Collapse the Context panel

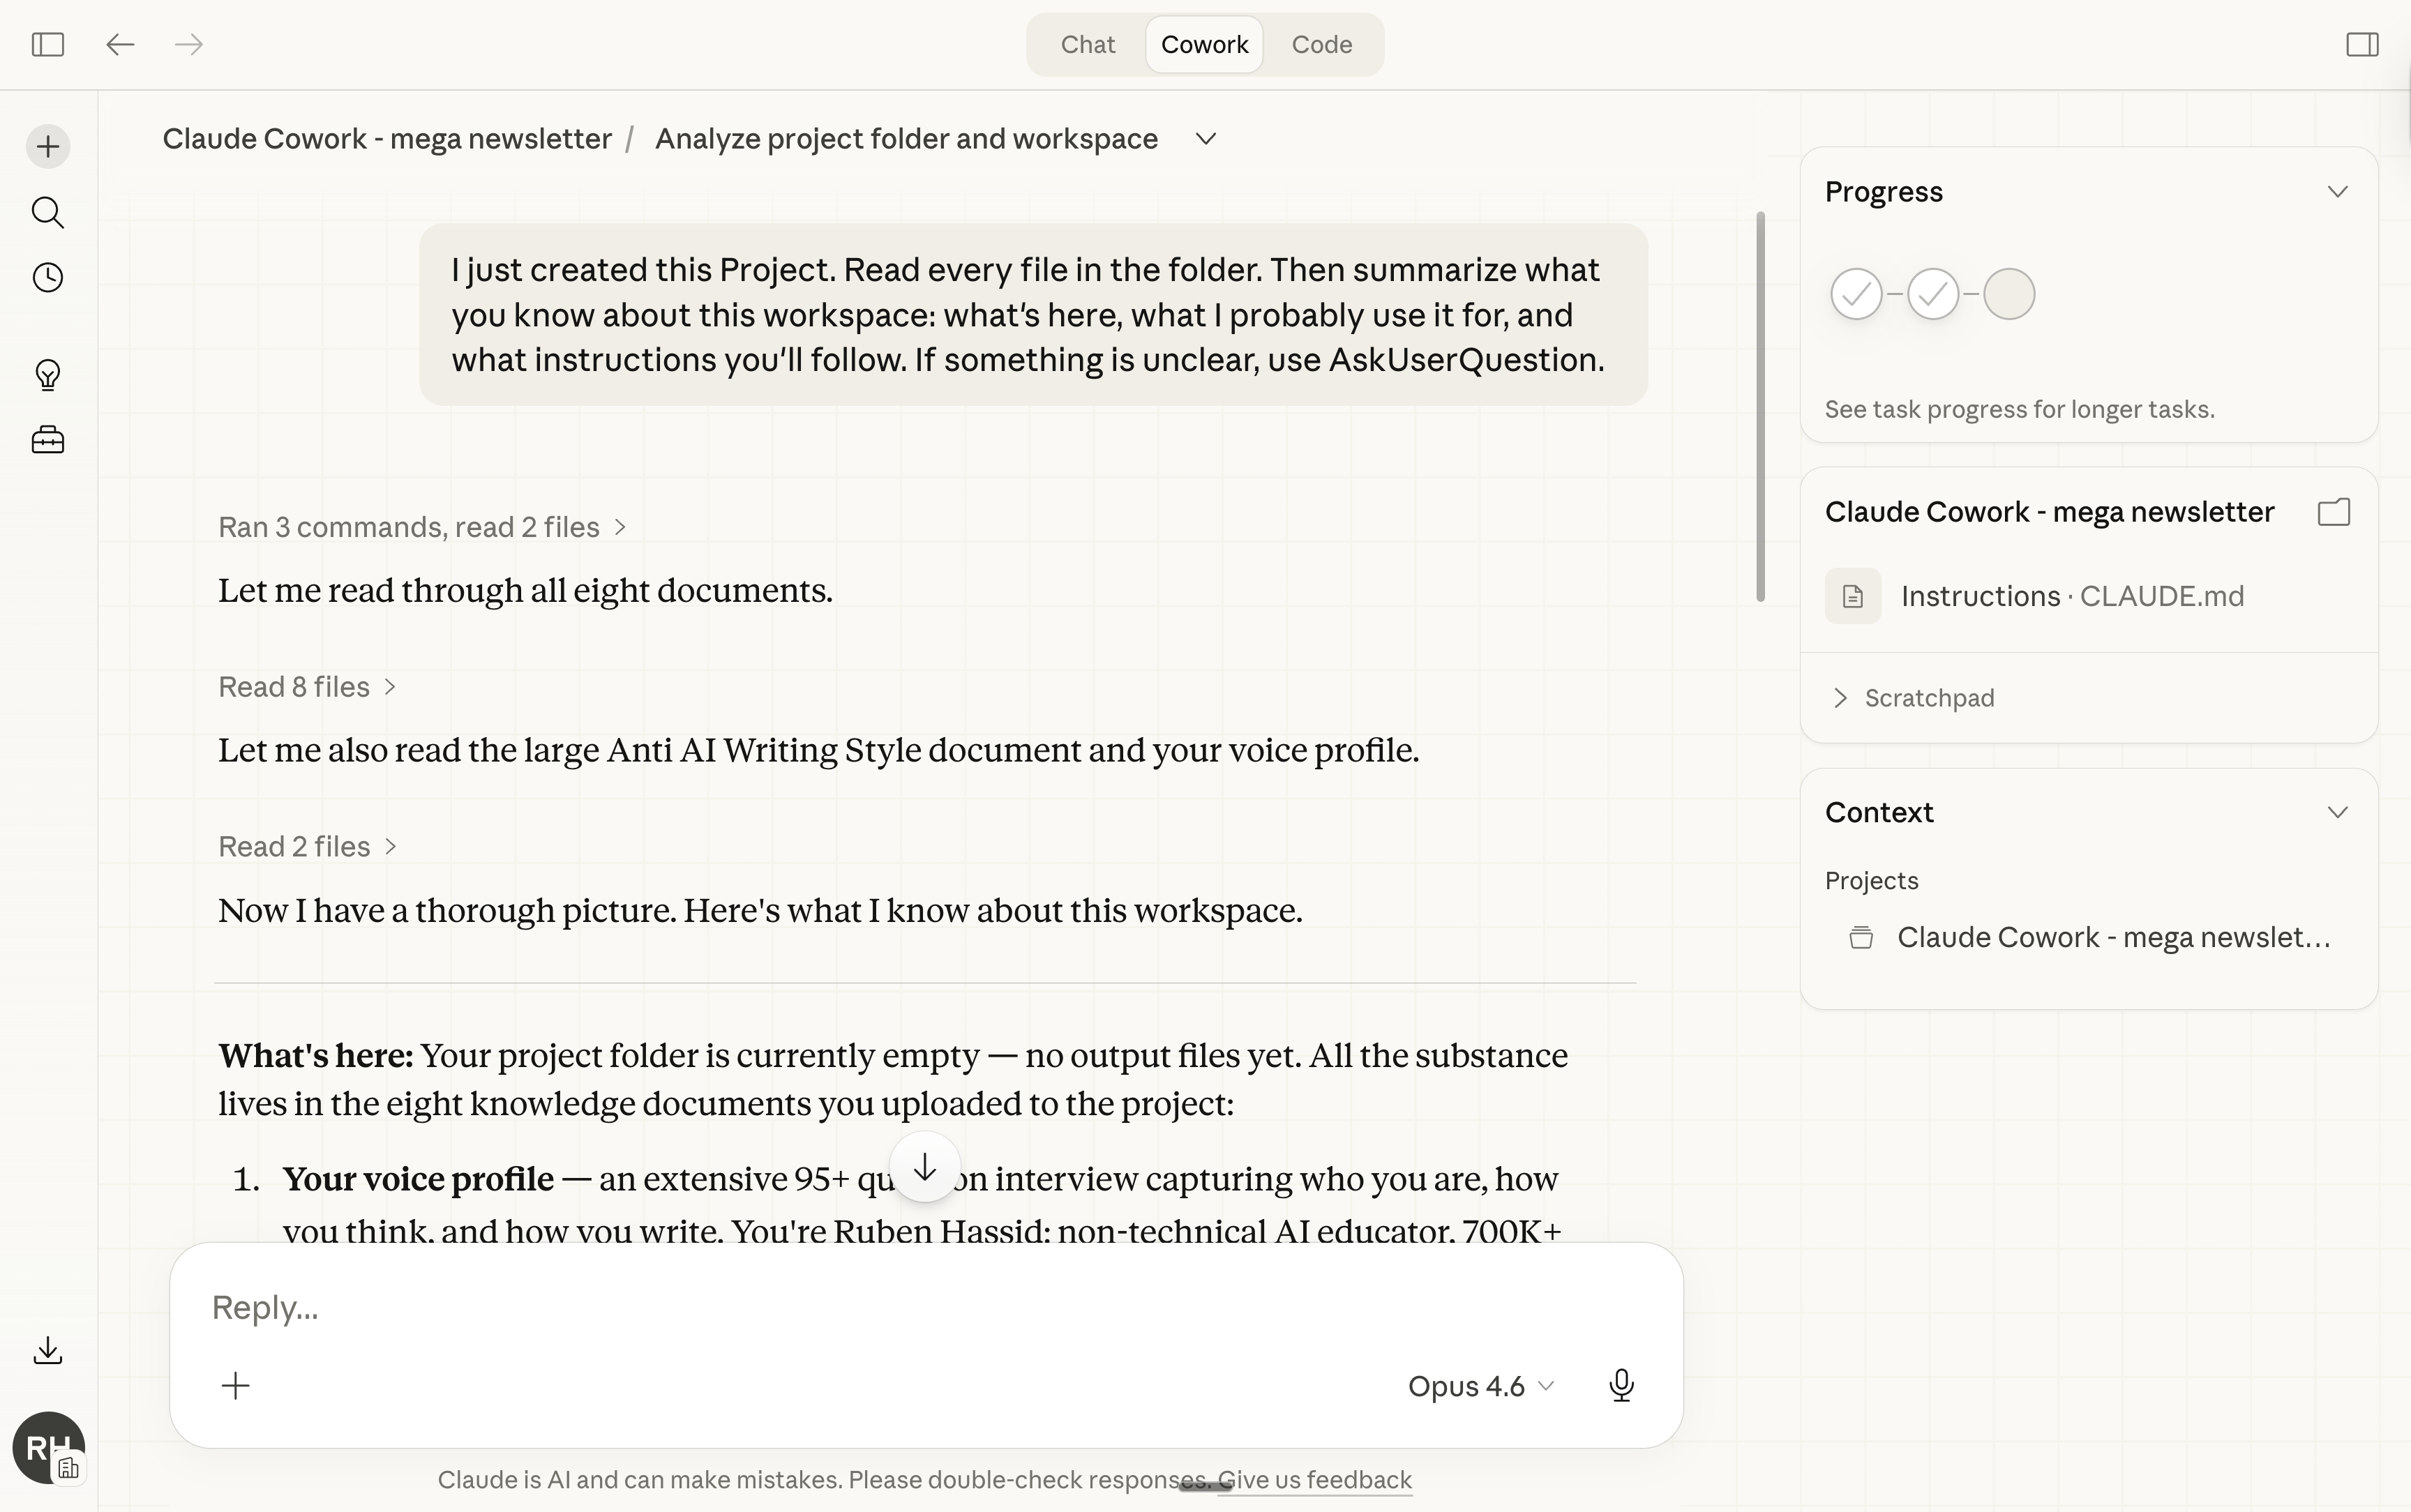coord(2337,812)
